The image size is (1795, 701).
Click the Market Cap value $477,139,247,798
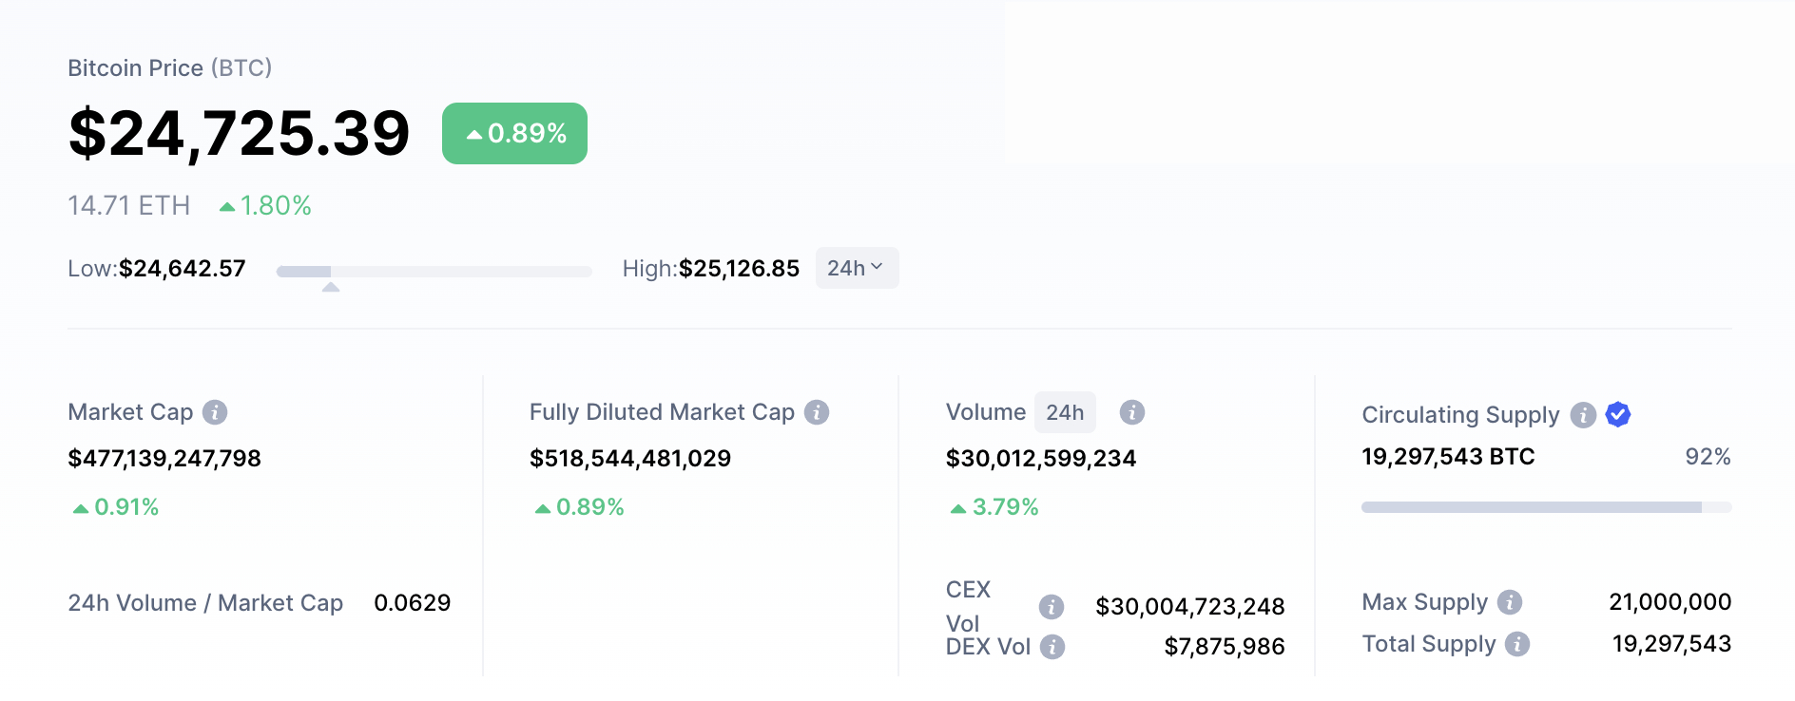pyautogui.click(x=164, y=459)
